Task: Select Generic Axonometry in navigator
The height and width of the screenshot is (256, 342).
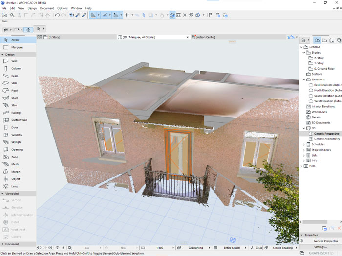Action: click(x=327, y=139)
